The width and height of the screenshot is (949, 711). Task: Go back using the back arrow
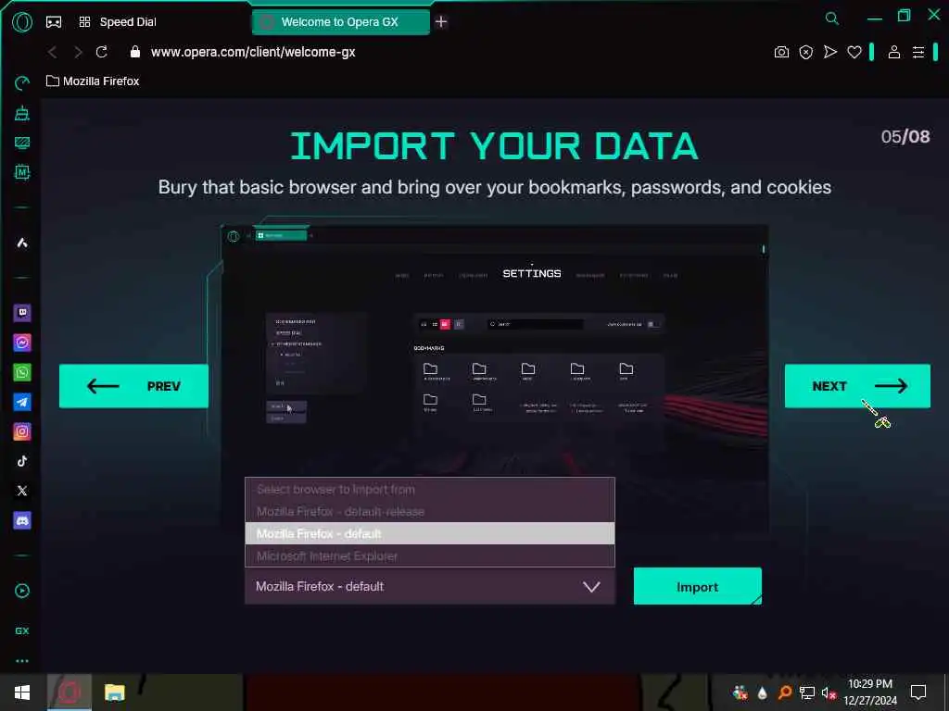tap(53, 52)
